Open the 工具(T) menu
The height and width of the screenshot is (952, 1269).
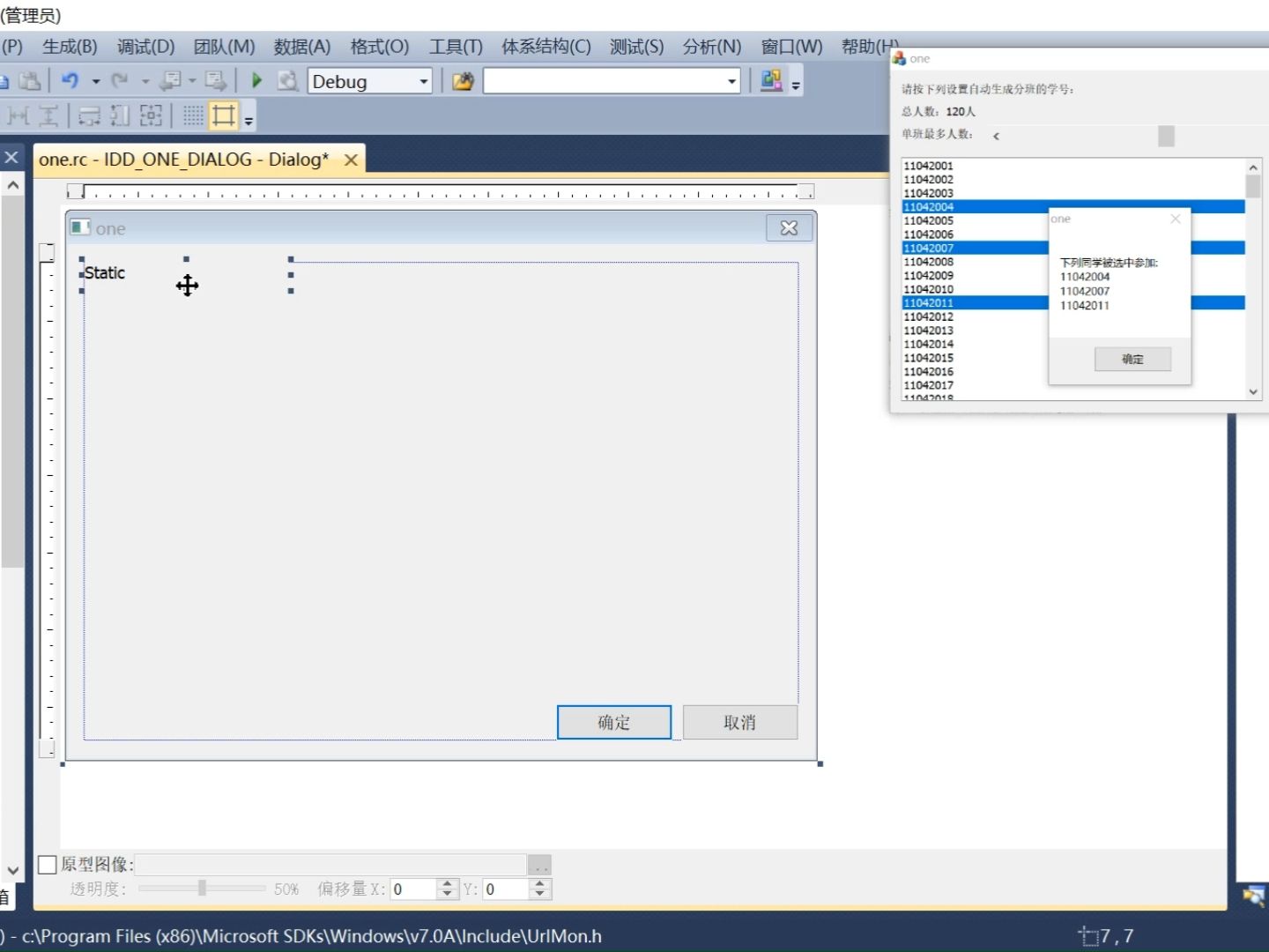[456, 47]
